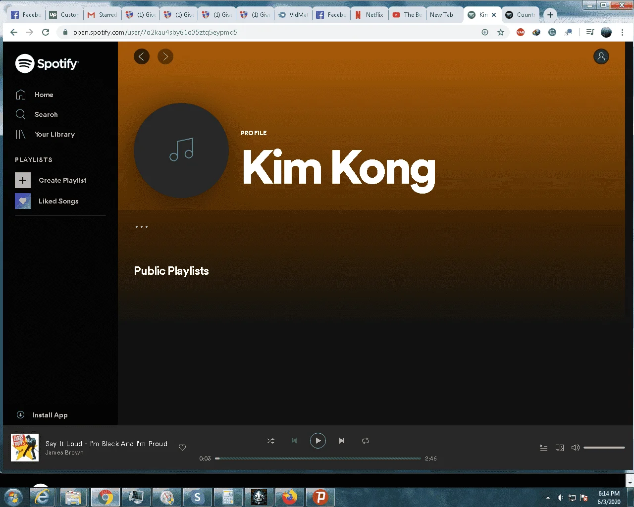The width and height of the screenshot is (634, 507).
Task: Click the profile picture placeholder
Action: (181, 151)
